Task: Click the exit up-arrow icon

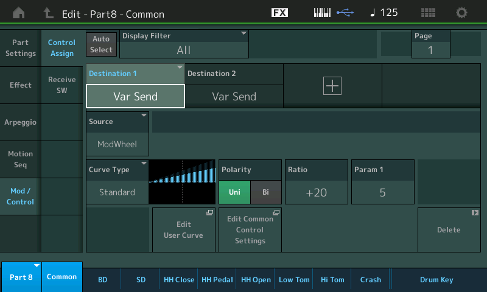Action: coord(48,13)
